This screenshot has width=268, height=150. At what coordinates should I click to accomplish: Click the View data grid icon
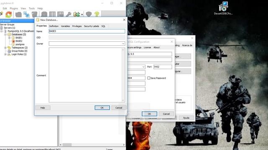click(52, 14)
